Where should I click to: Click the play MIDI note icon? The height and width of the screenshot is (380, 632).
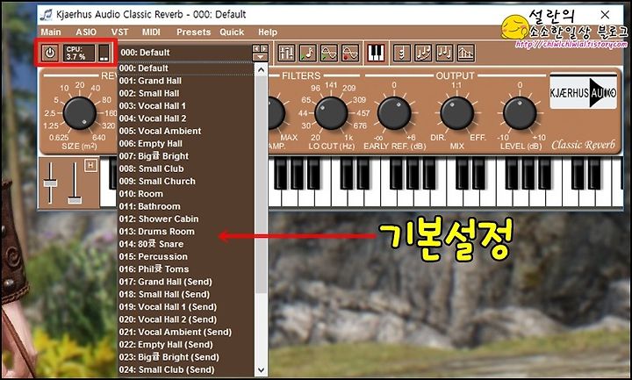pos(308,53)
